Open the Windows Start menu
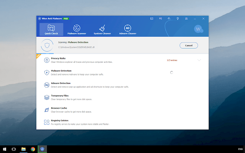245x153 pixels. (x=5, y=149)
